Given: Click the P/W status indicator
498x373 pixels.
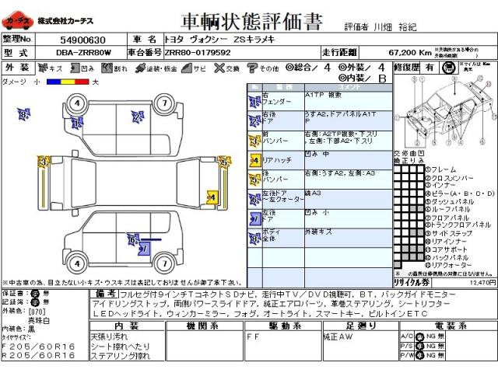Looking at the screenshot, I should (419, 357).
